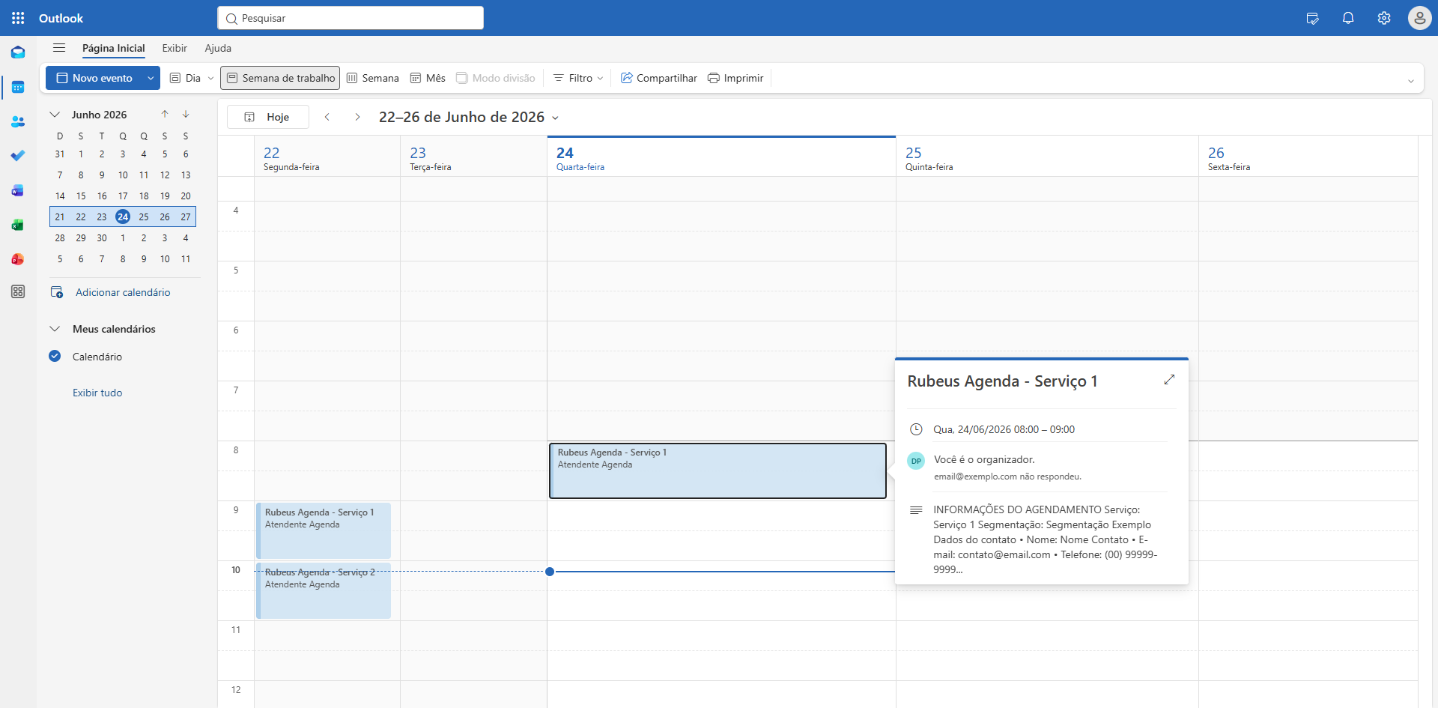Open the To Do checkmark app

[x=18, y=156]
